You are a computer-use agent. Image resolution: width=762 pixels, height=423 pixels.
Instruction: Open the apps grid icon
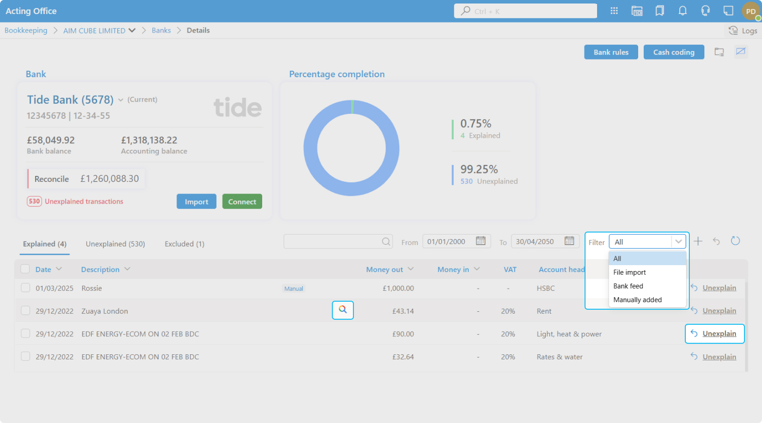coord(614,11)
